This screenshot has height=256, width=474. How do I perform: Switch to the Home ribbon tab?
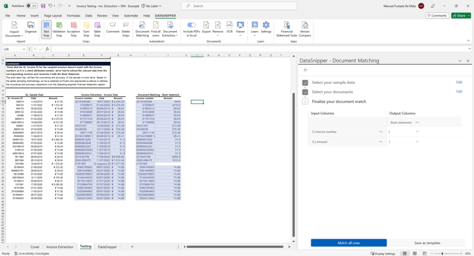pos(21,15)
